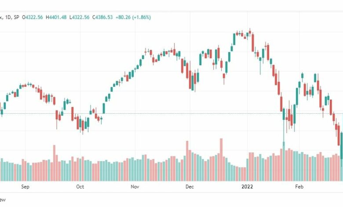Click the +80.26 (+1.86%) change readout
Screen dimensions: 343x207
click(133, 17)
